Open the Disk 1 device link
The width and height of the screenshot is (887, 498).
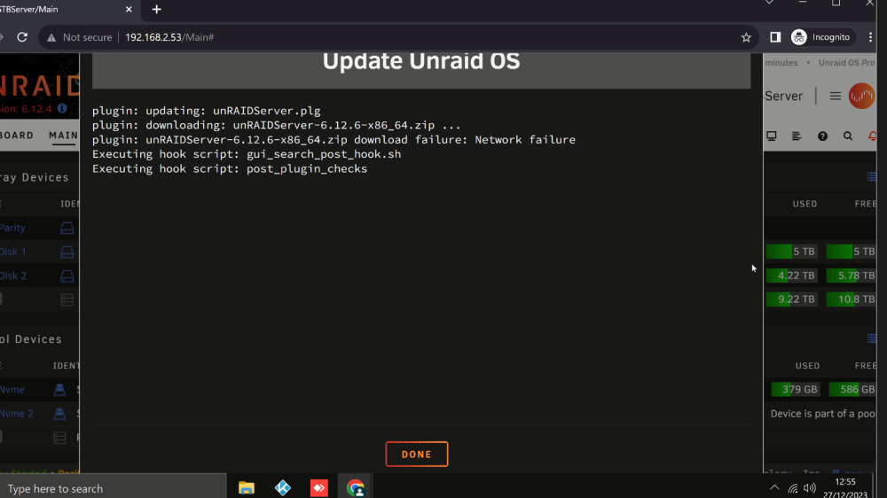point(13,252)
